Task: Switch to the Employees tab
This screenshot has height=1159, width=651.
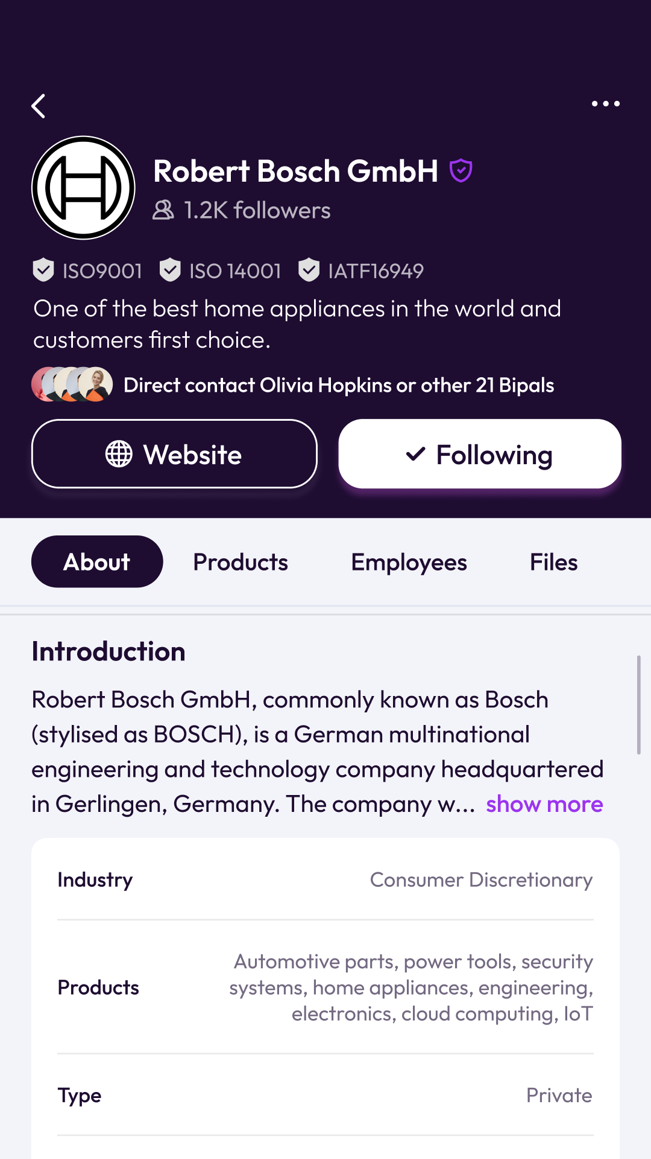Action: (x=409, y=562)
